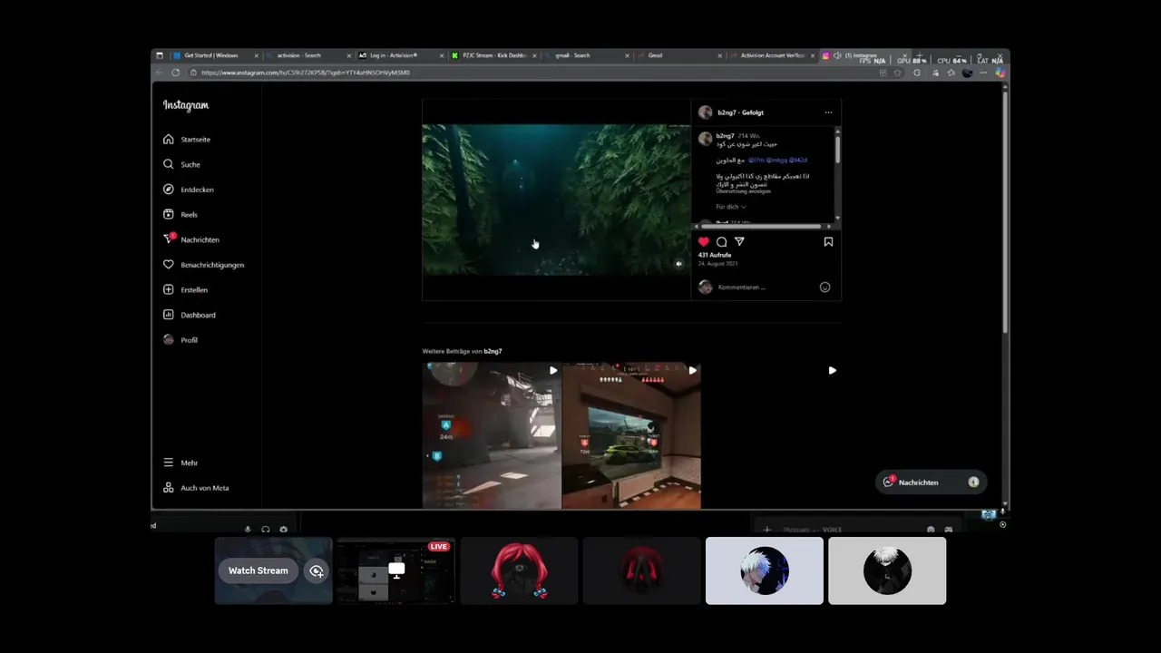The height and width of the screenshot is (653, 1161).
Task: Reload the page with refresh icon
Action: 175,73
